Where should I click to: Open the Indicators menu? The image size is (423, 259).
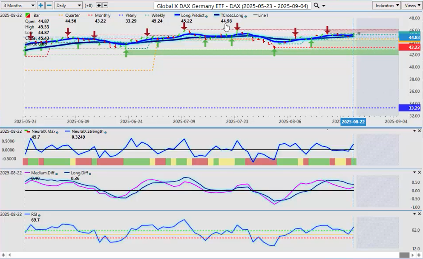tap(386, 6)
